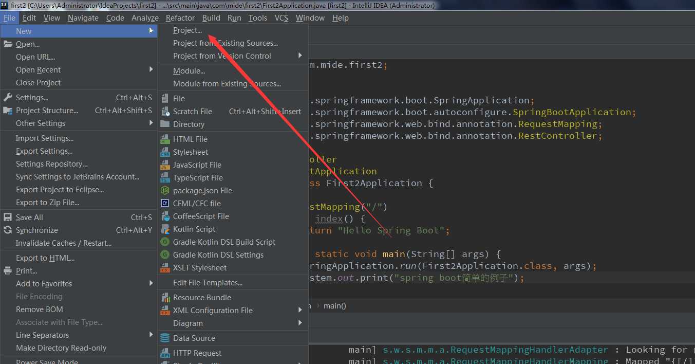Click the Settings wrench icon
The width and height of the screenshot is (695, 364).
tap(8, 98)
